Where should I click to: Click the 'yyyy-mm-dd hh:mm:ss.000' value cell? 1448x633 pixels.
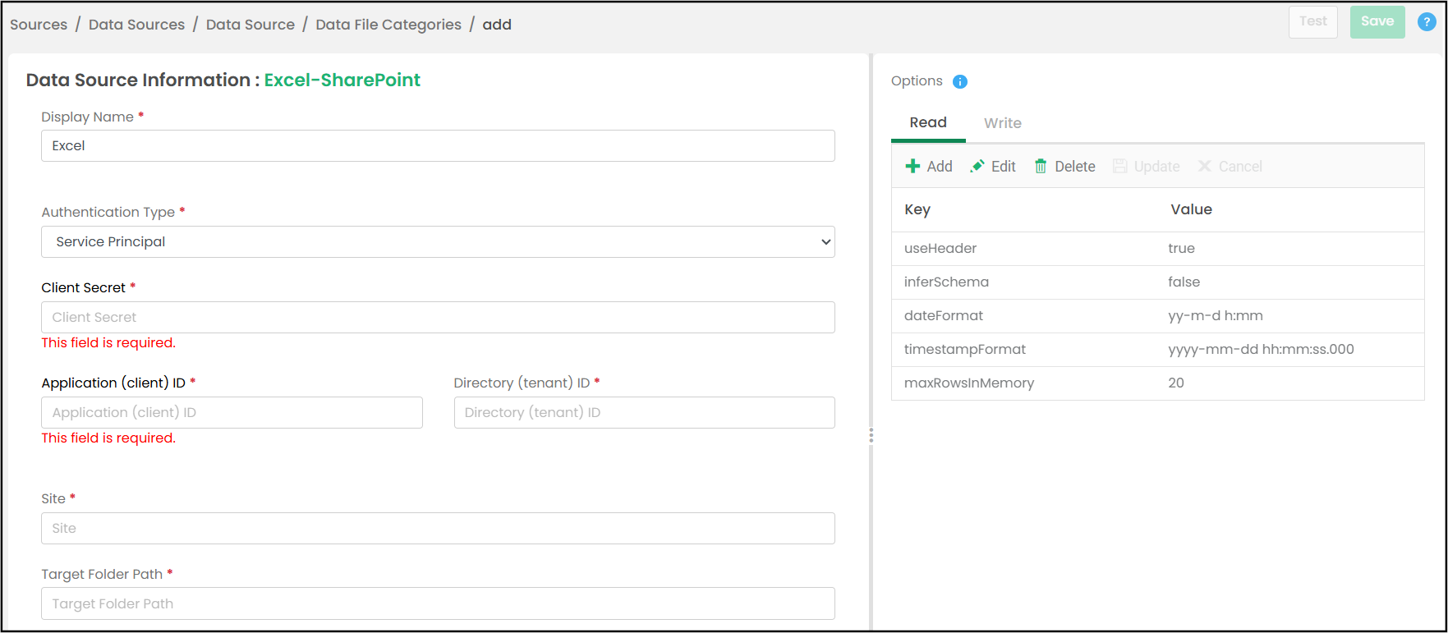[1261, 350]
